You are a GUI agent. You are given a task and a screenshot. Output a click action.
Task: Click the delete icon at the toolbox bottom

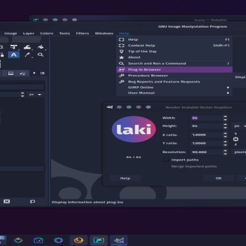pos(7,201)
